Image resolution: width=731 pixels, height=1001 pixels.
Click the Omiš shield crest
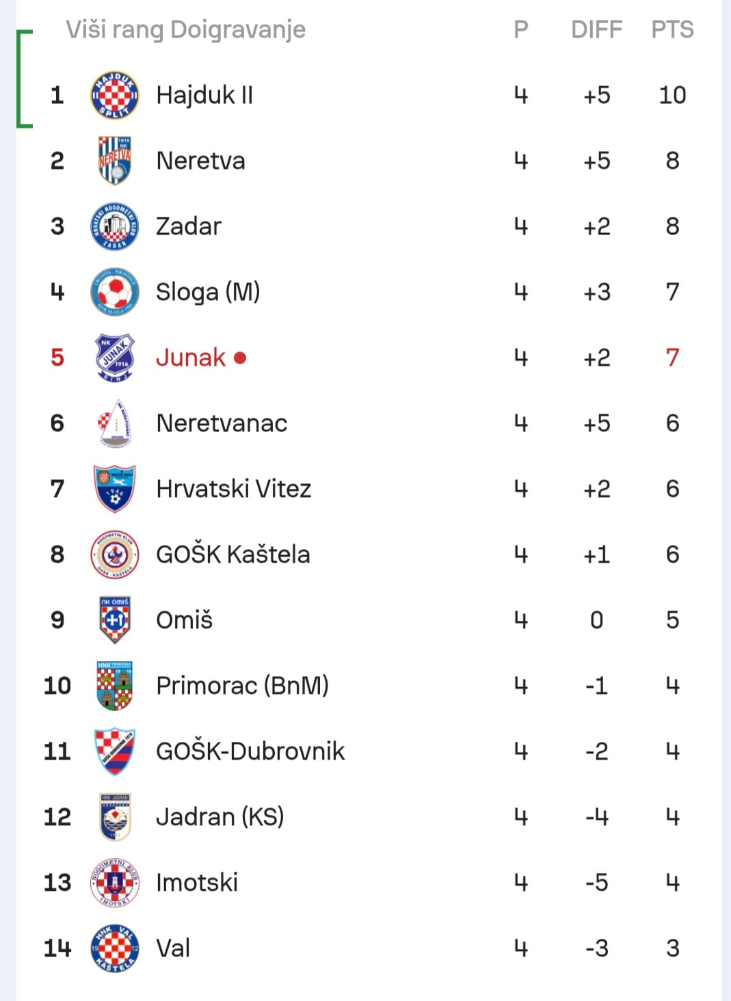pyautogui.click(x=115, y=620)
